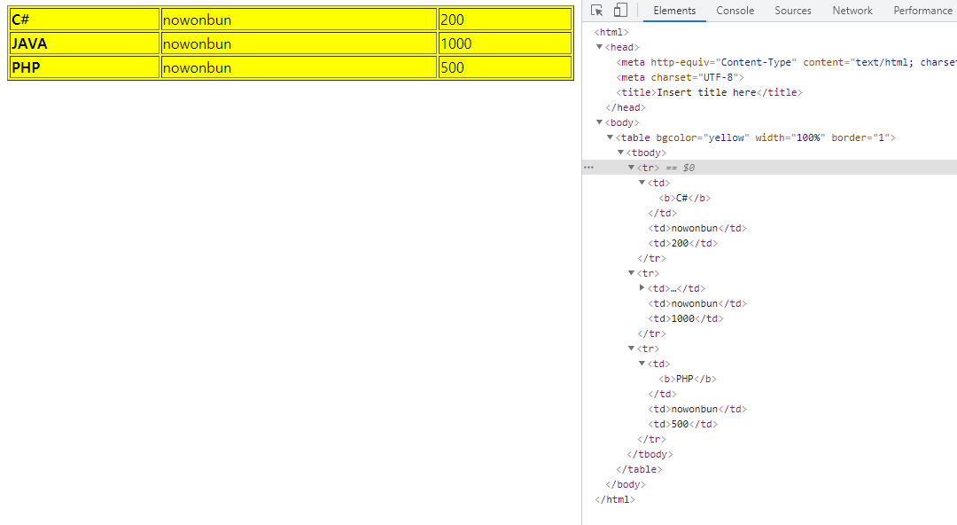Open the three-dot menu beside selected tr
The image size is (957, 525).
(x=588, y=168)
